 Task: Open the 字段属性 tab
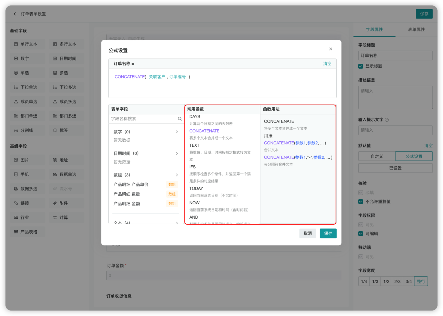[374, 29]
